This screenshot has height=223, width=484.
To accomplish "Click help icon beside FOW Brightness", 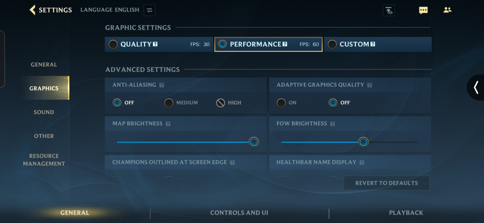I will point(332,124).
